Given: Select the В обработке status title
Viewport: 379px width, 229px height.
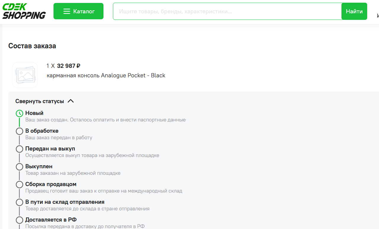Looking at the screenshot, I should [42, 131].
